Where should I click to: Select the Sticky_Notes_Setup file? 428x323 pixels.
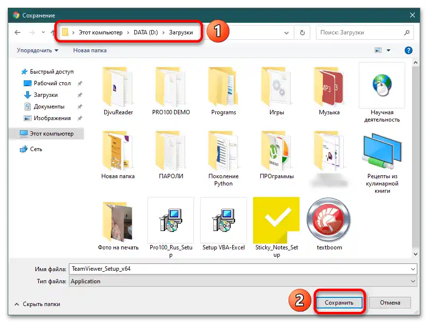(x=276, y=228)
